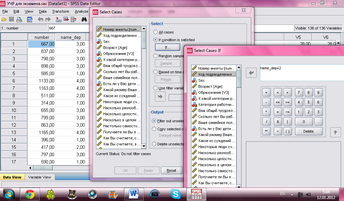The width and height of the screenshot is (344, 201).
Task: Click the condition expression text box
Action: [302, 73]
